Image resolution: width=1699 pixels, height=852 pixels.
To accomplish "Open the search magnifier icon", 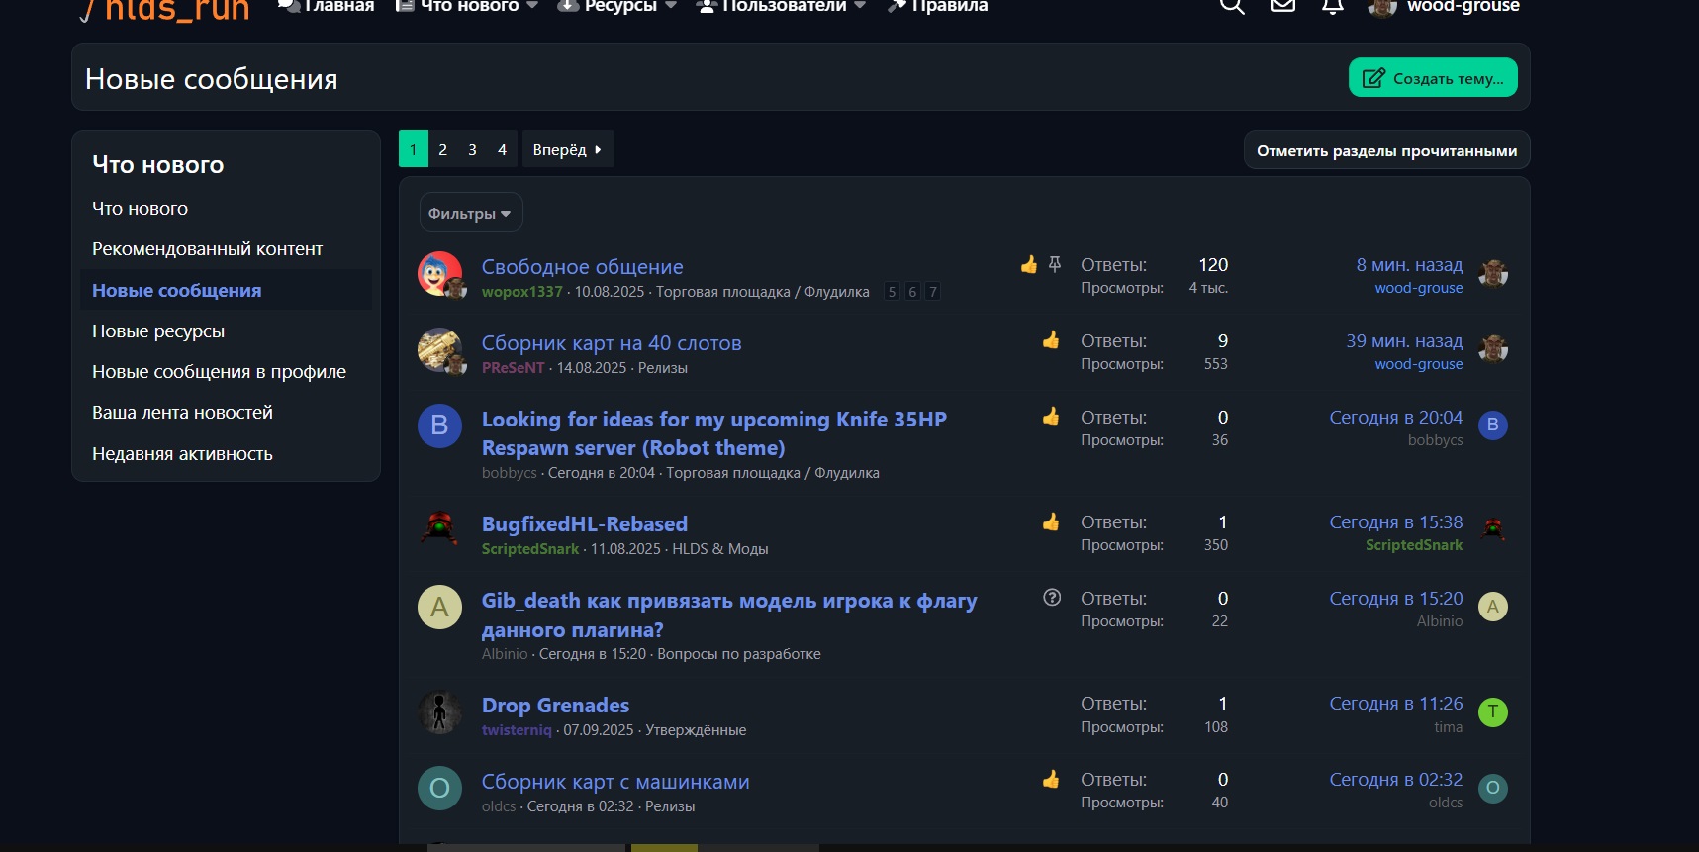I will click(1231, 6).
